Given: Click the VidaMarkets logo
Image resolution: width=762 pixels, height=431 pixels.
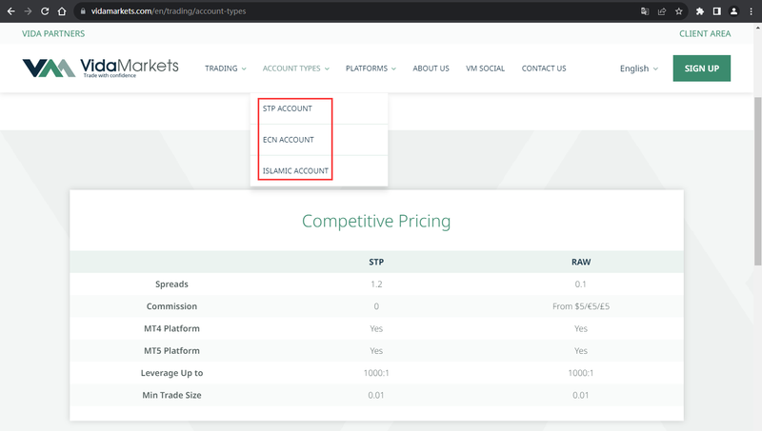Looking at the screenshot, I should click(x=101, y=68).
